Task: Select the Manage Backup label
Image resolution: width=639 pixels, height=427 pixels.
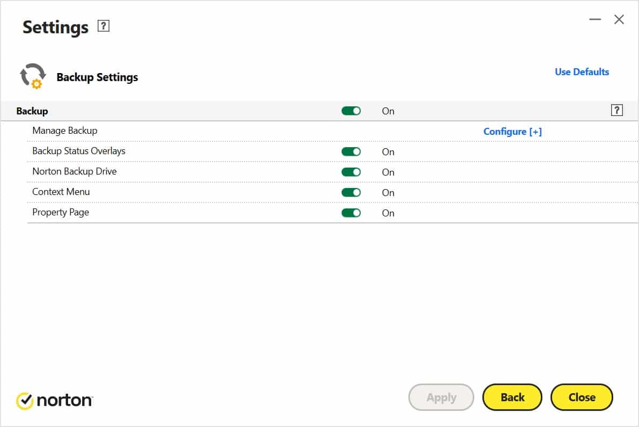Action: pos(65,131)
